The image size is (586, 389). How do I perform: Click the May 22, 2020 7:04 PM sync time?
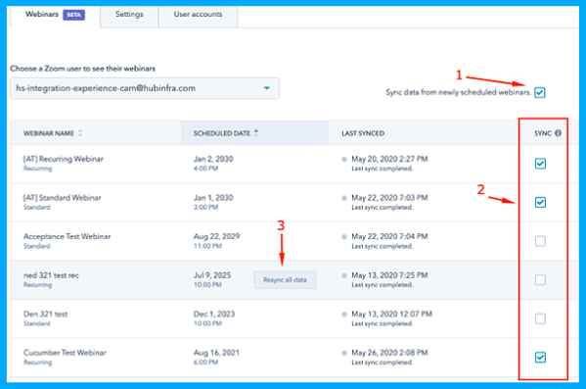pos(389,236)
